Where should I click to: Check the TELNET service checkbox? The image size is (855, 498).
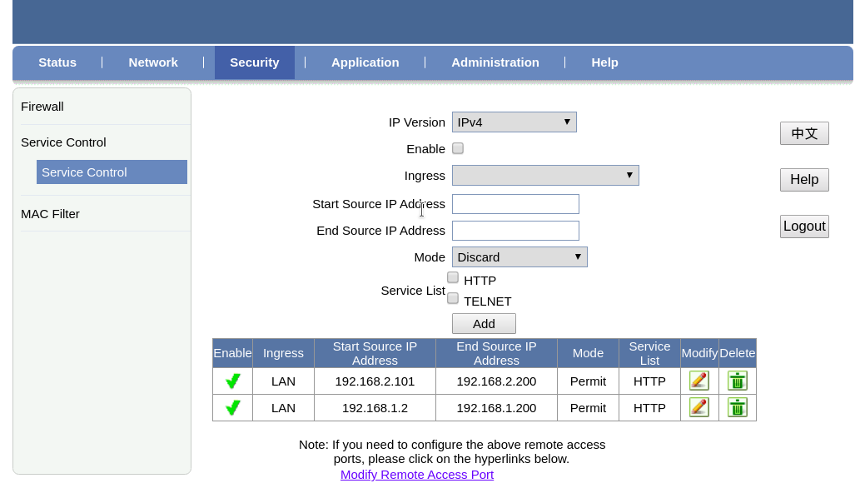[453, 298]
